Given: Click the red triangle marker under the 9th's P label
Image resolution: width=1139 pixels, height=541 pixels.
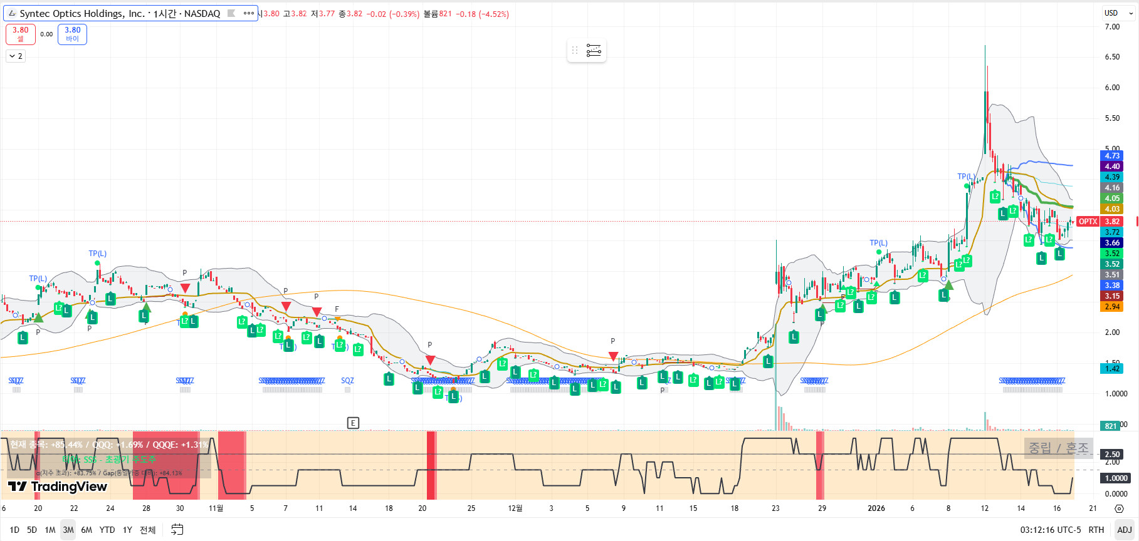Looking at the screenshot, I should click(613, 356).
